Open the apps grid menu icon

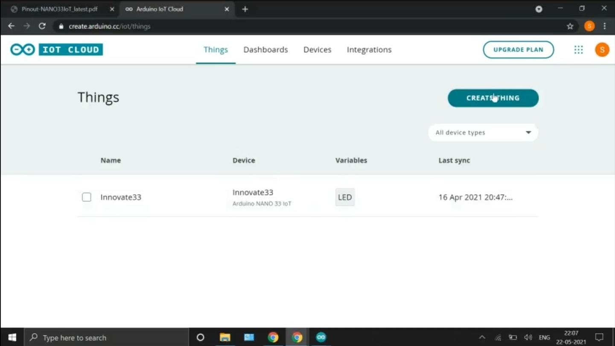578,49
